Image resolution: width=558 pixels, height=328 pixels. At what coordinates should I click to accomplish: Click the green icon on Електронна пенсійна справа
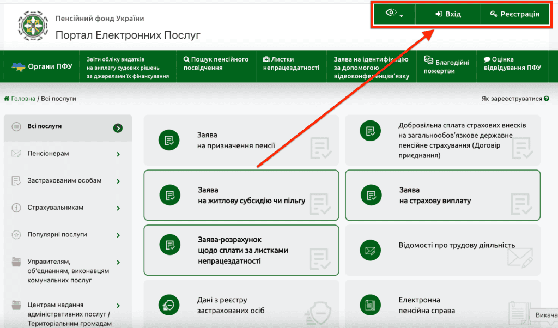(371, 305)
